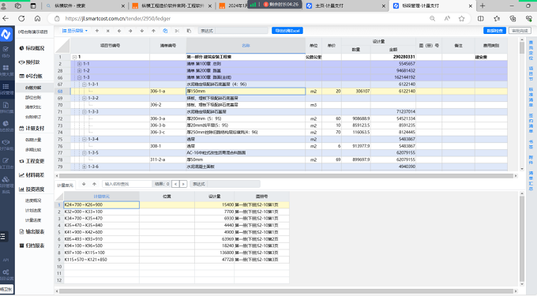Screen dimensions: 537x296
Task: Expand tree node 1-3-6
Action: [x=84, y=167]
